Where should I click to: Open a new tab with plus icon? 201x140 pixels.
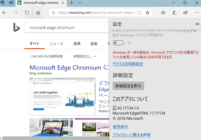pos(71,3)
